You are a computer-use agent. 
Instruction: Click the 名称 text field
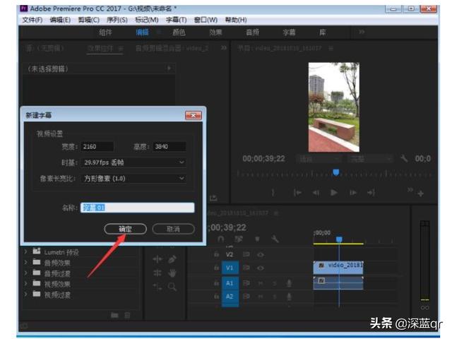136,208
